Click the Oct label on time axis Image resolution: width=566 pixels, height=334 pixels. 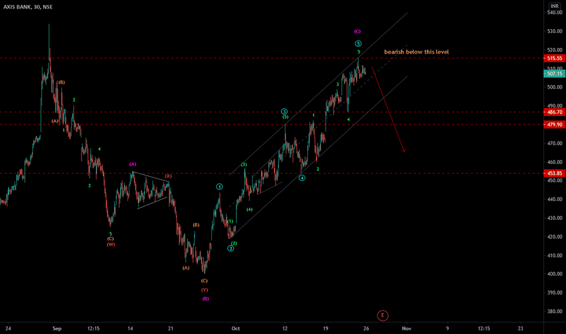click(236, 329)
